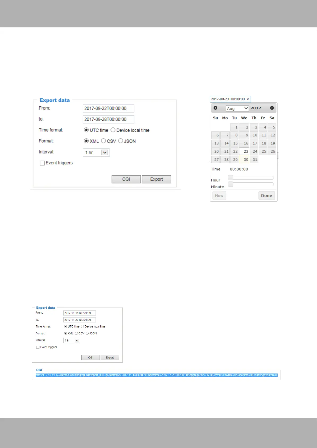Click Now in the date picker
Image resolution: width=317 pixels, height=448 pixels.
point(219,196)
